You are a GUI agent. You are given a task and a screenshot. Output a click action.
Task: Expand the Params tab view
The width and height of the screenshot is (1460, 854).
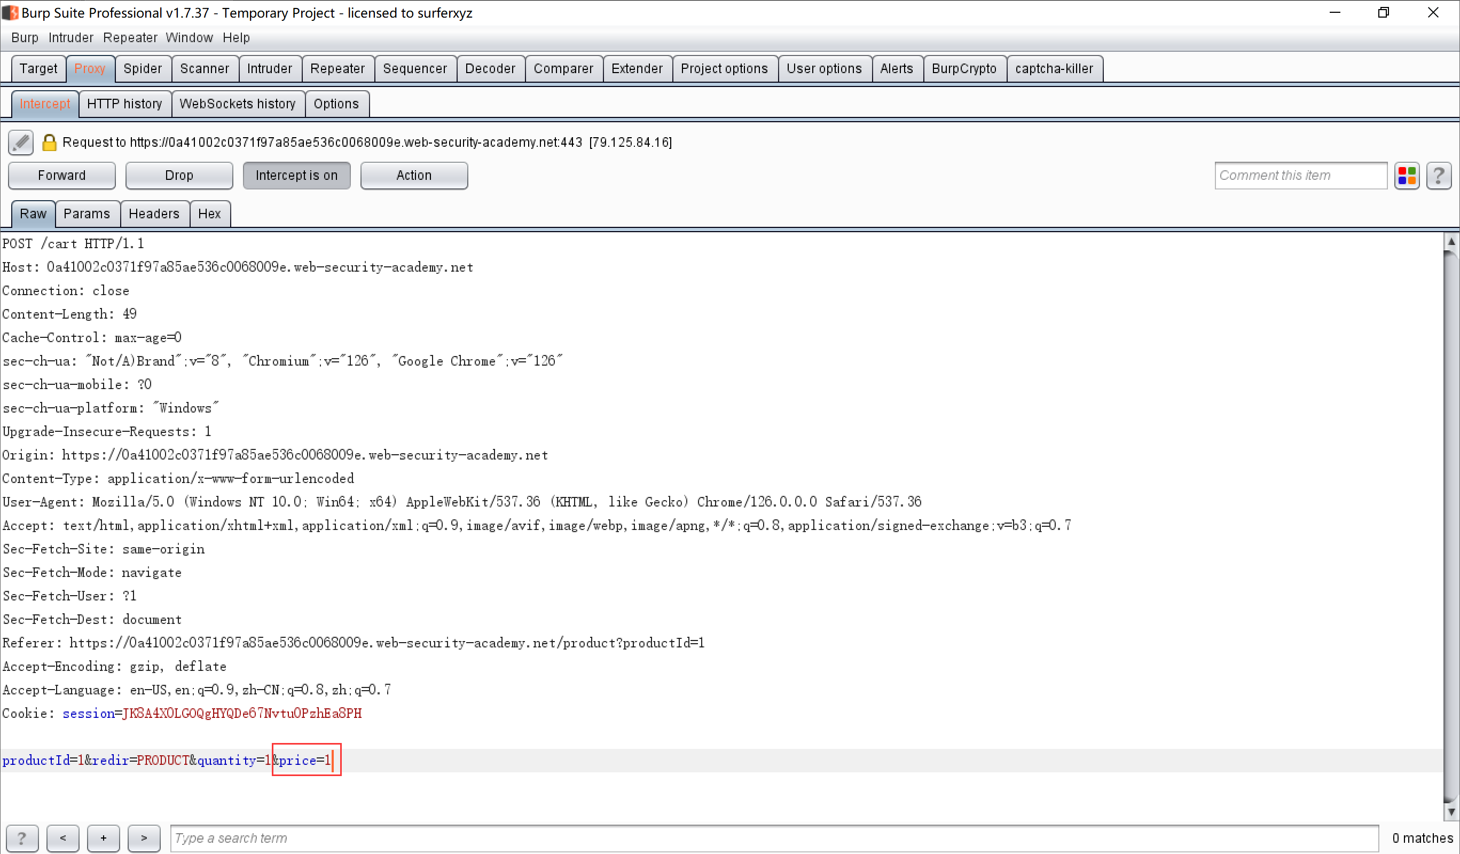click(87, 213)
